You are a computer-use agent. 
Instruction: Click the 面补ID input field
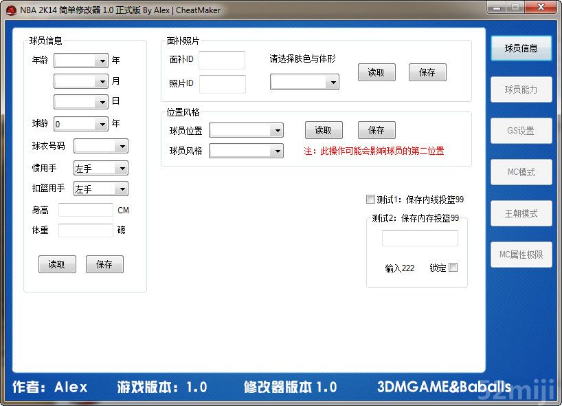222,61
